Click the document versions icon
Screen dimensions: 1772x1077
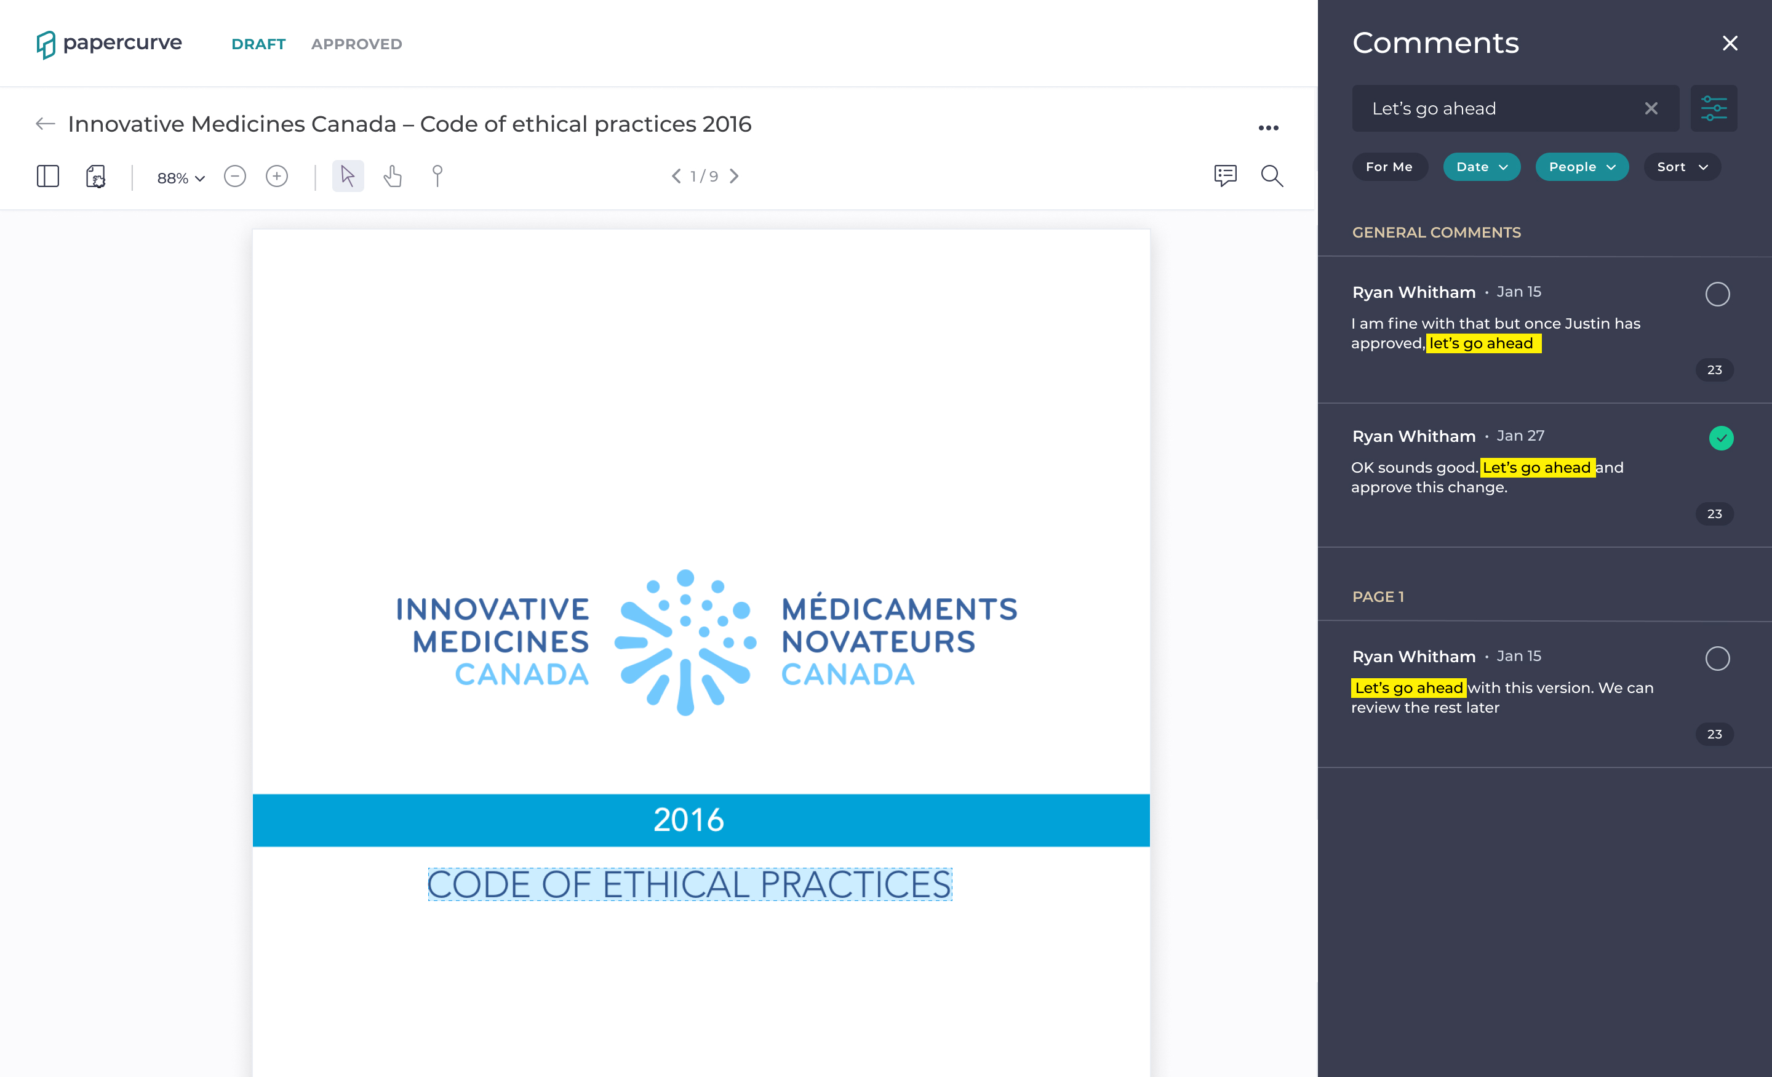pyautogui.click(x=95, y=176)
